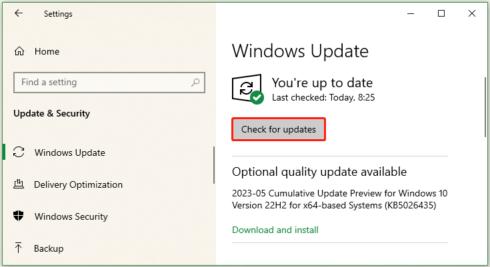Focus the Find a setting box
The width and height of the screenshot is (490, 267).
109,83
